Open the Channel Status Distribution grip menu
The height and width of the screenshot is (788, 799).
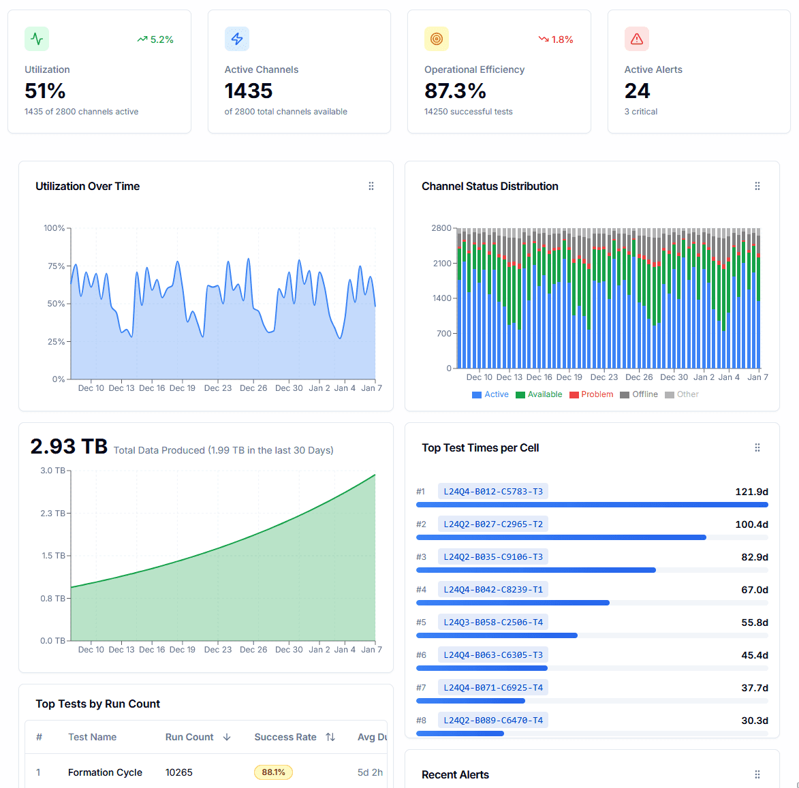(757, 187)
